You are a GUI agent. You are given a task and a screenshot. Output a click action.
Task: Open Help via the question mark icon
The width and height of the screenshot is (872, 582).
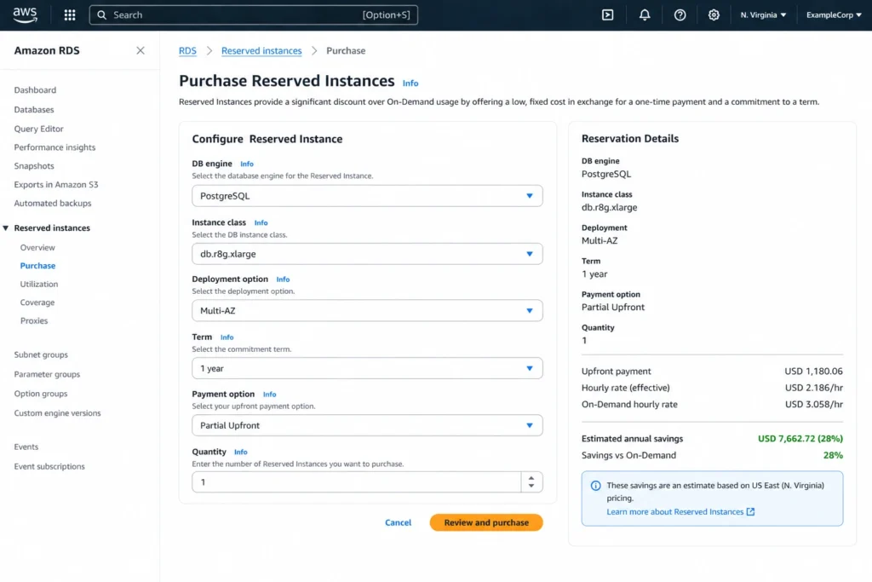pyautogui.click(x=680, y=14)
